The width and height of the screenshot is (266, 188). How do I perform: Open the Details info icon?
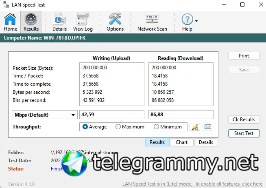click(59, 22)
